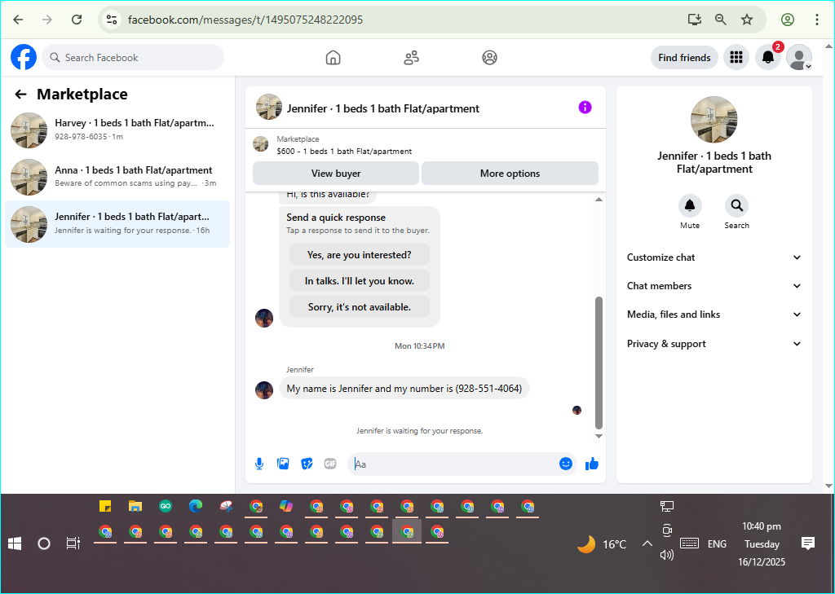Open Windows Start menu
This screenshot has width=835, height=594.
pyautogui.click(x=15, y=543)
